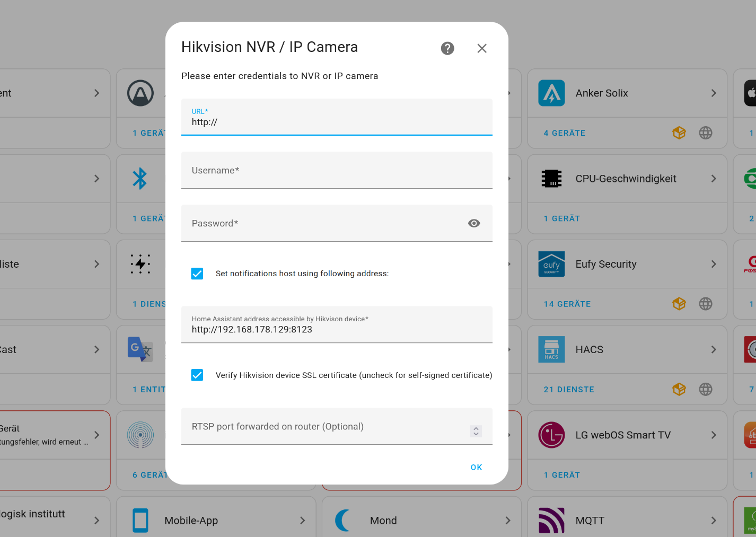Screen dimensions: 756x537
Task: Open 1 Gerät link under LG webOS
Action: pyautogui.click(x=562, y=475)
